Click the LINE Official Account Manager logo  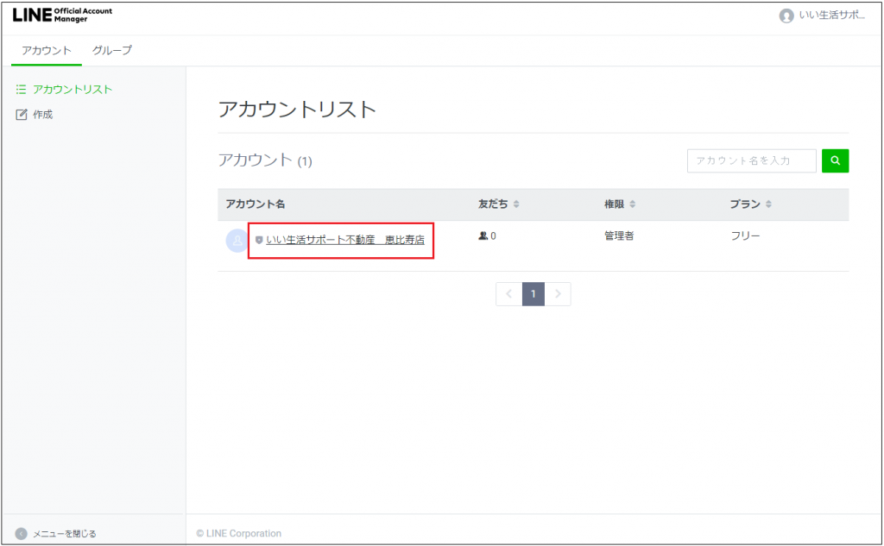click(x=62, y=15)
